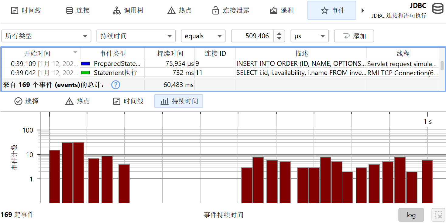Open the 调用树 call tree view

point(128,11)
